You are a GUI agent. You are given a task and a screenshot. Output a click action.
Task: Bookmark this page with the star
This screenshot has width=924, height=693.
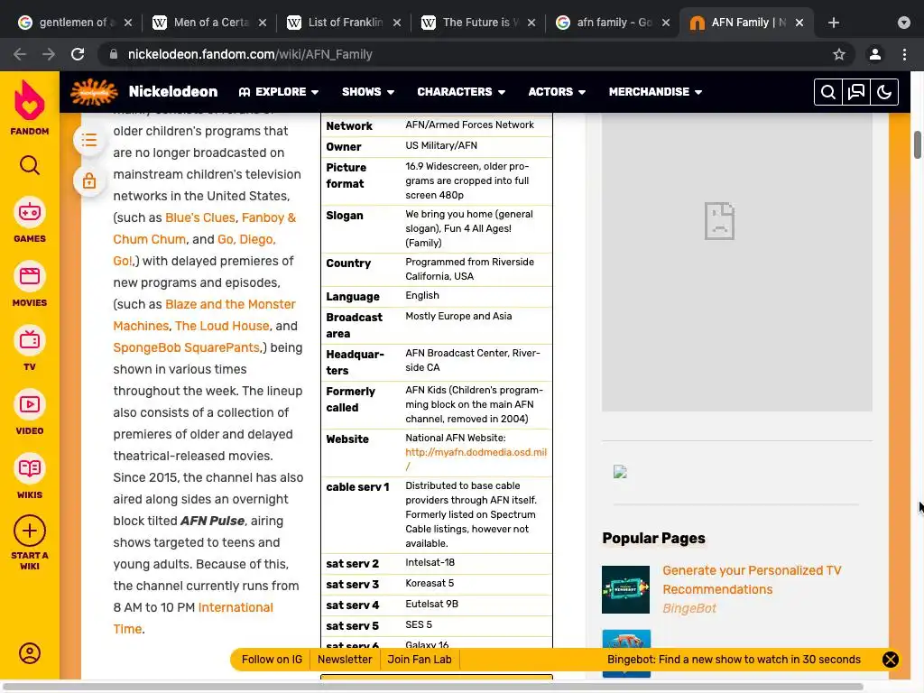point(839,54)
